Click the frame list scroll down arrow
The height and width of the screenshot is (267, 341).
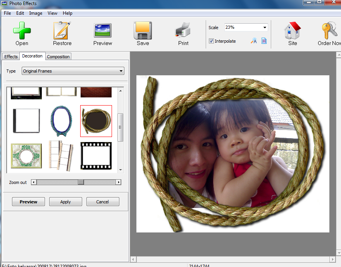pos(121,170)
